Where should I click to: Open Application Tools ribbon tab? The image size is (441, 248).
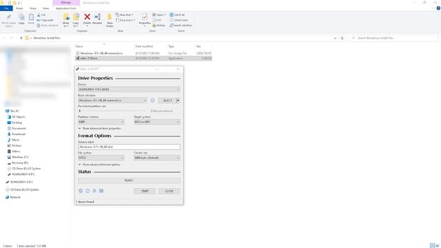click(66, 8)
